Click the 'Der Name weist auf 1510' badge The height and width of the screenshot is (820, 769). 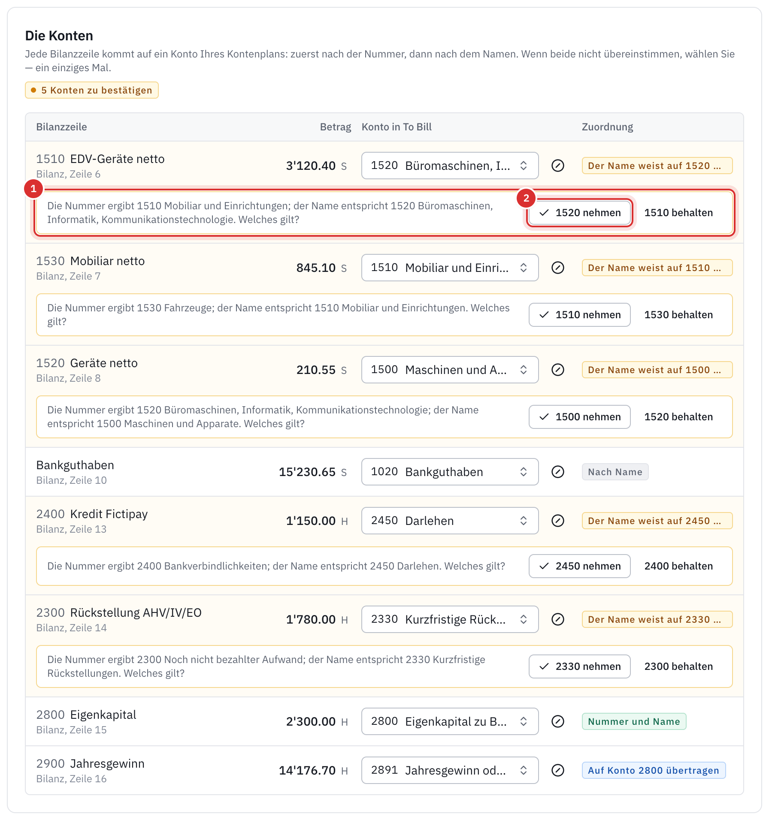click(657, 268)
